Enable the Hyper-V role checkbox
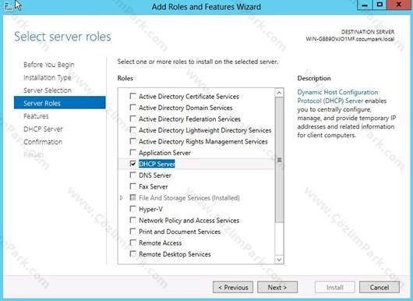413x301 pixels. click(133, 209)
